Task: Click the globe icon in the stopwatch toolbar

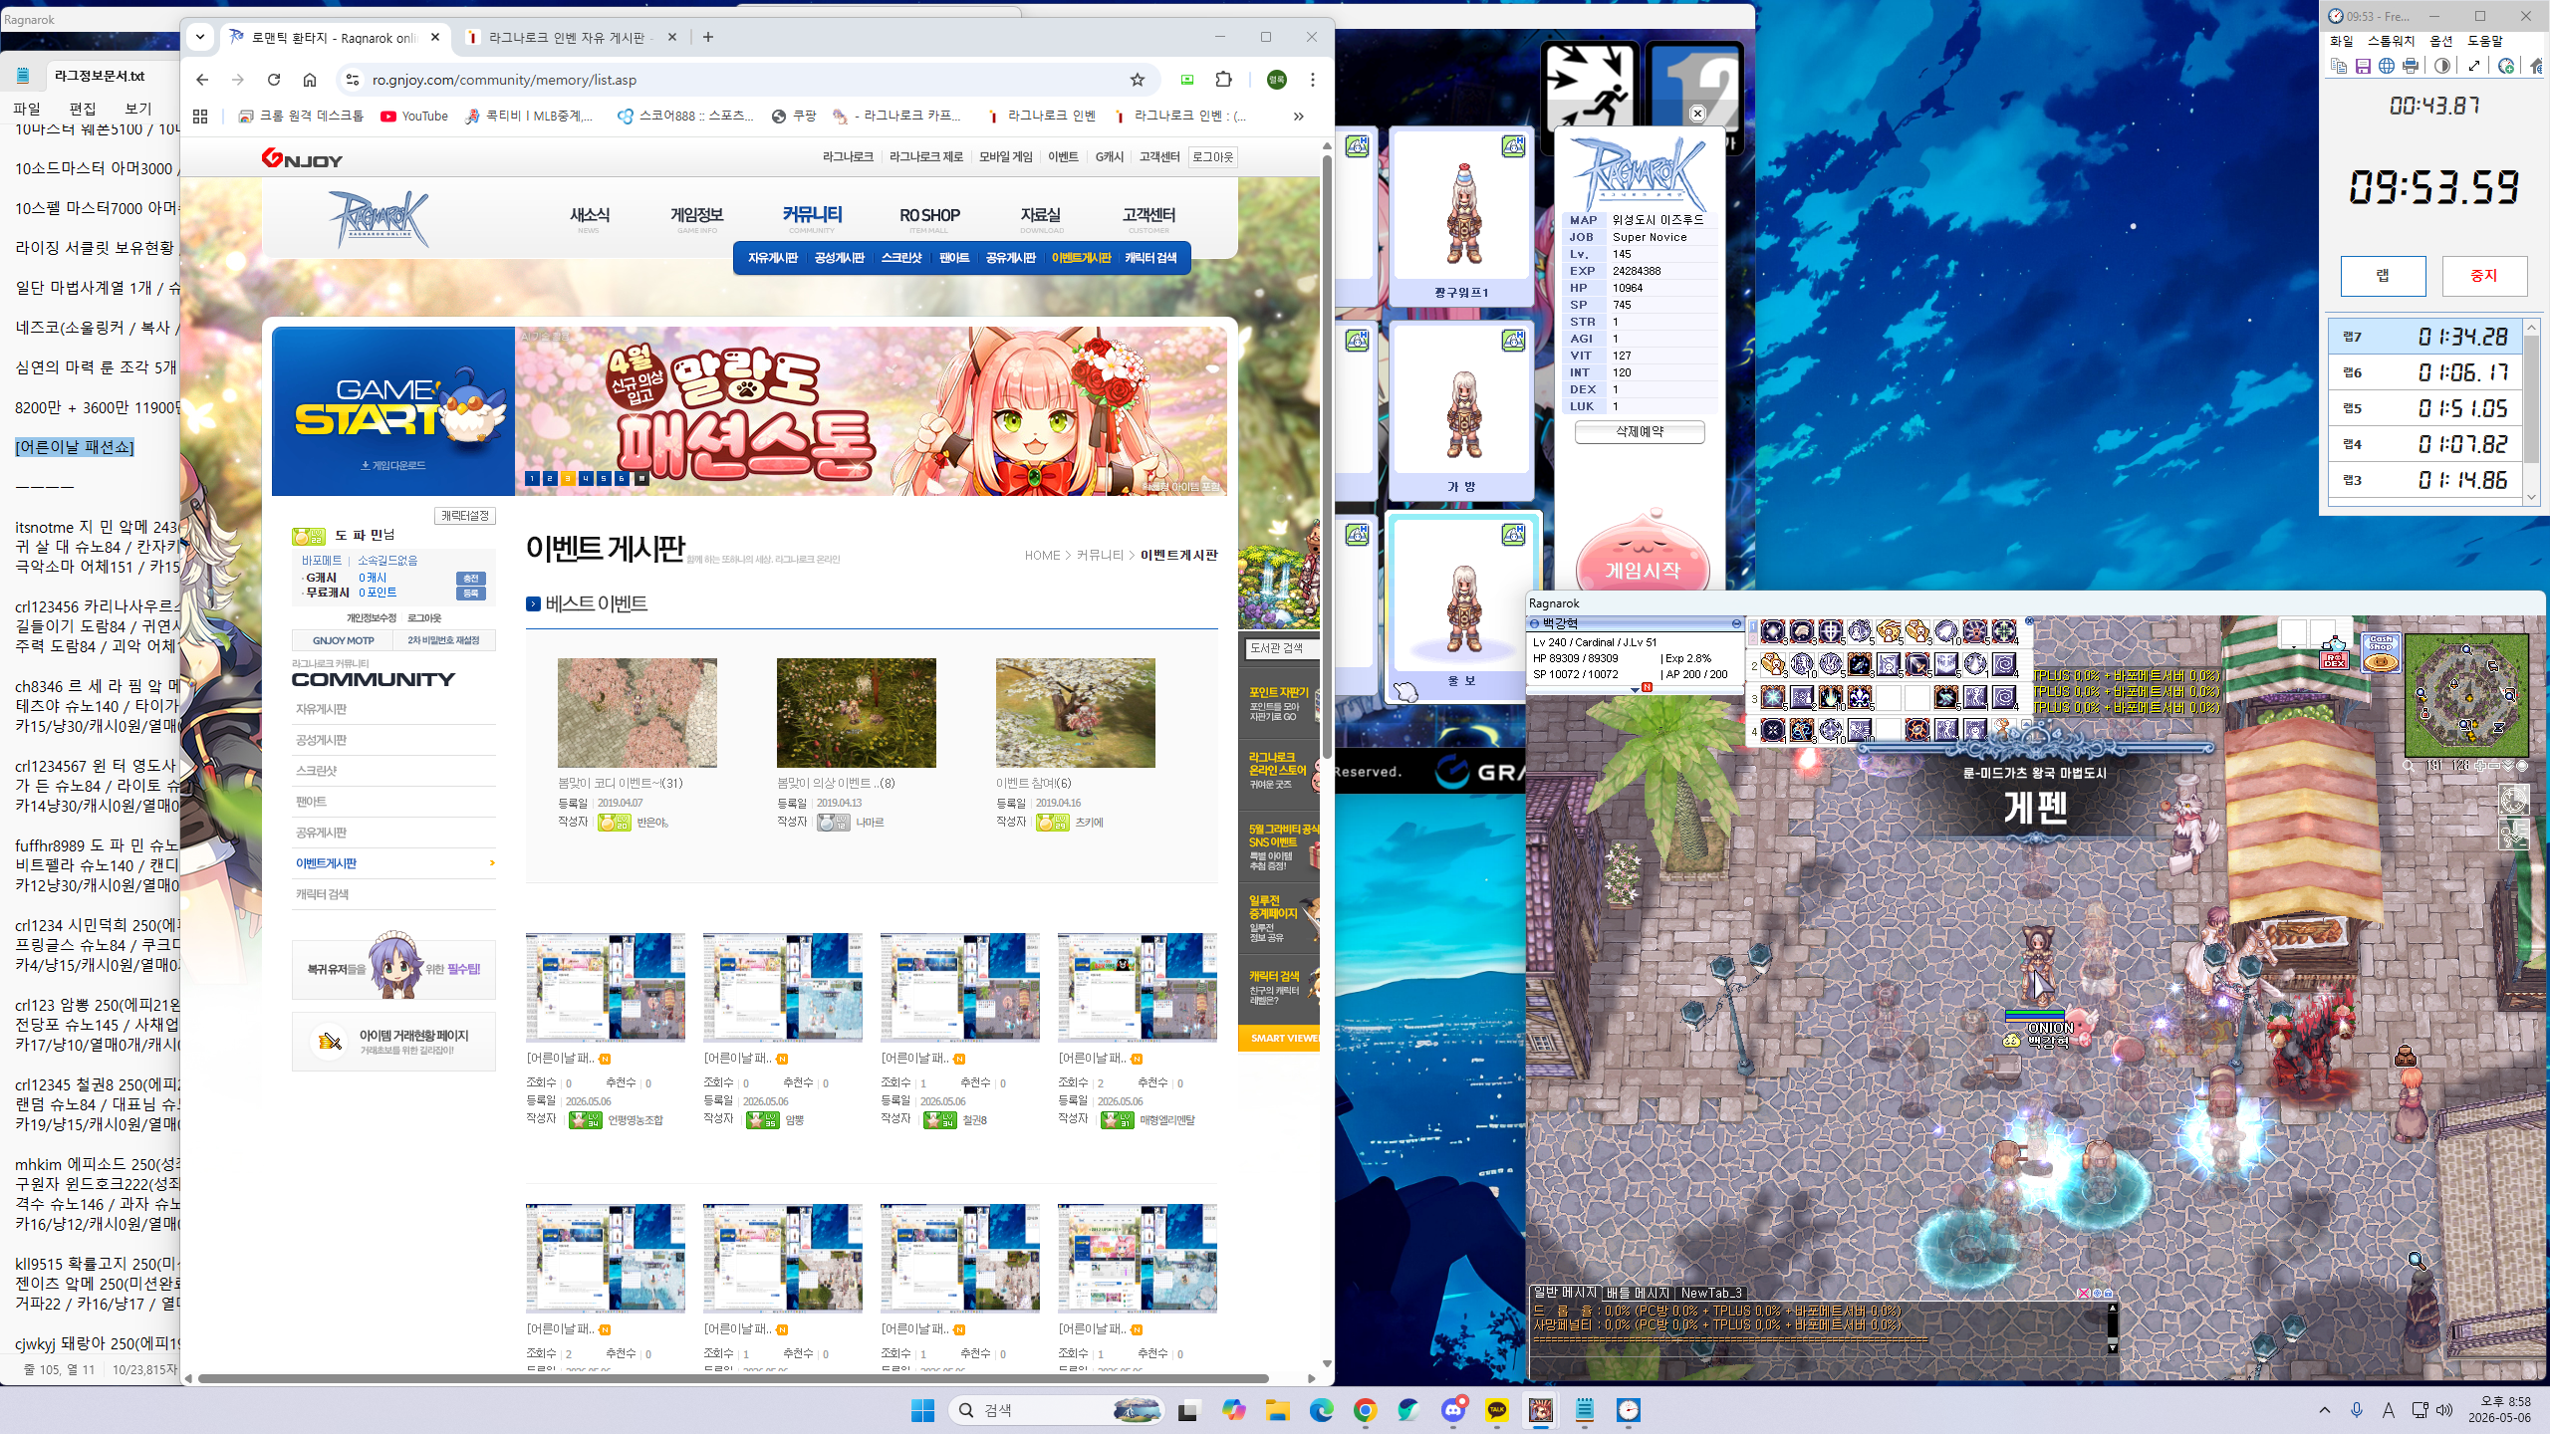Action: (x=2387, y=66)
